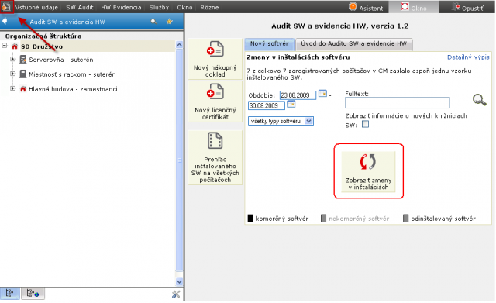Viewport: 496px width, 303px height.
Task: Switch to the network tree view button at bottom
Action: pyautogui.click(x=33, y=293)
